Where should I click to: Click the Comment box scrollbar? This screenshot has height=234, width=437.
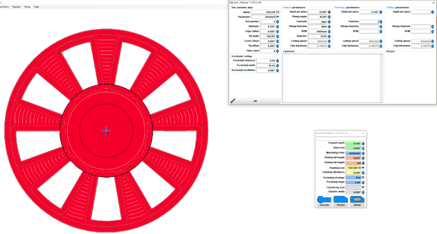click(381, 78)
